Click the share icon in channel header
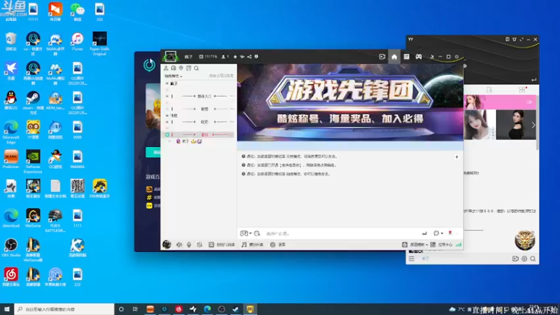Image resolution: width=560 pixels, height=315 pixels. pyautogui.click(x=249, y=57)
